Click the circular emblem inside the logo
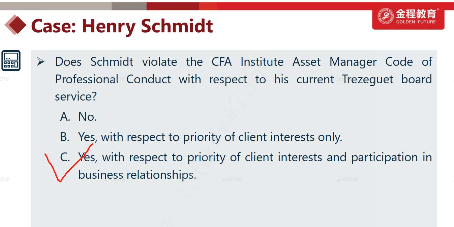The height and width of the screenshot is (227, 454). (x=386, y=17)
